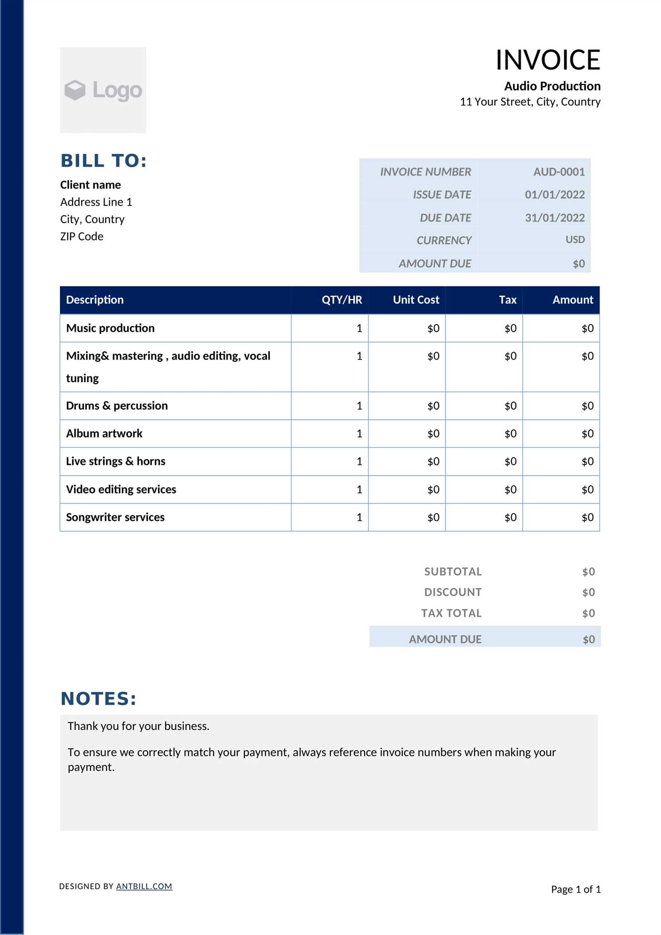661x935 pixels.
Task: Select the USD currency value
Action: pyautogui.click(x=575, y=240)
